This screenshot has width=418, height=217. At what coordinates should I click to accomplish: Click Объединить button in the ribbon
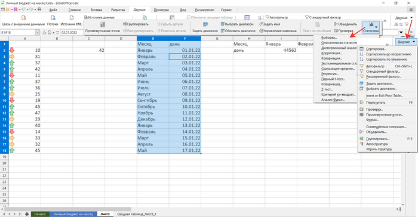tap(345, 24)
